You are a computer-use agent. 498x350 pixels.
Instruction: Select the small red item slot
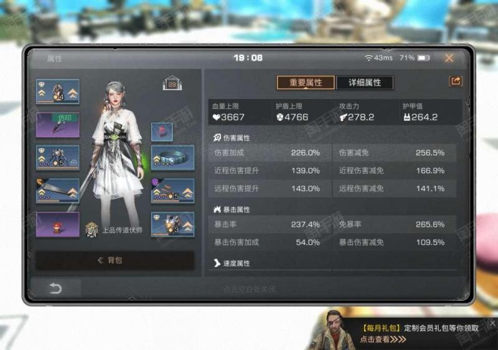tap(162, 132)
